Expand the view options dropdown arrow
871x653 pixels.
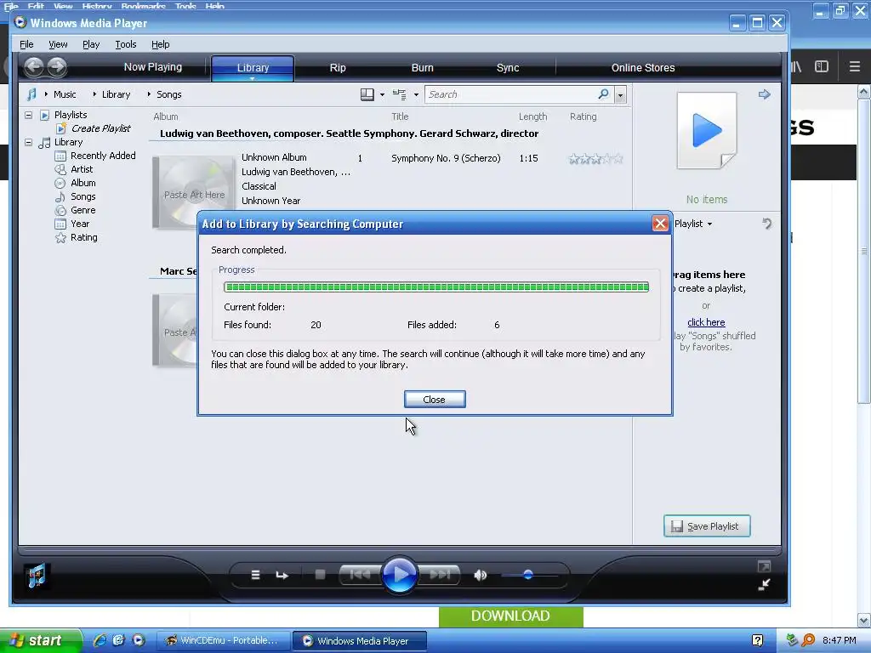pos(416,95)
